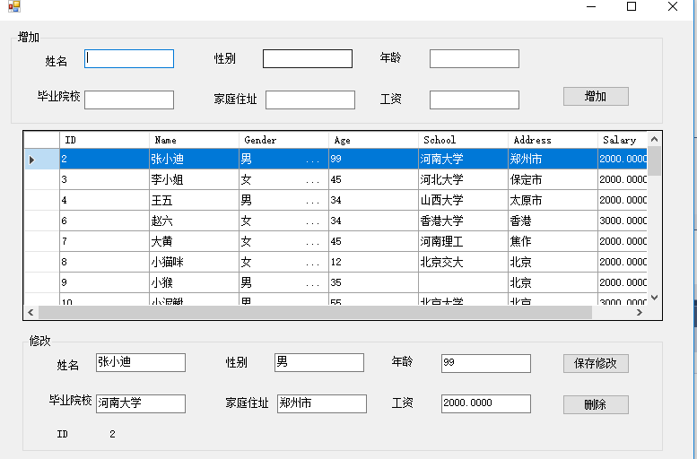This screenshot has height=459, width=697.
Task: Edit the 工资 field containing 2000.0000
Action: (x=486, y=404)
